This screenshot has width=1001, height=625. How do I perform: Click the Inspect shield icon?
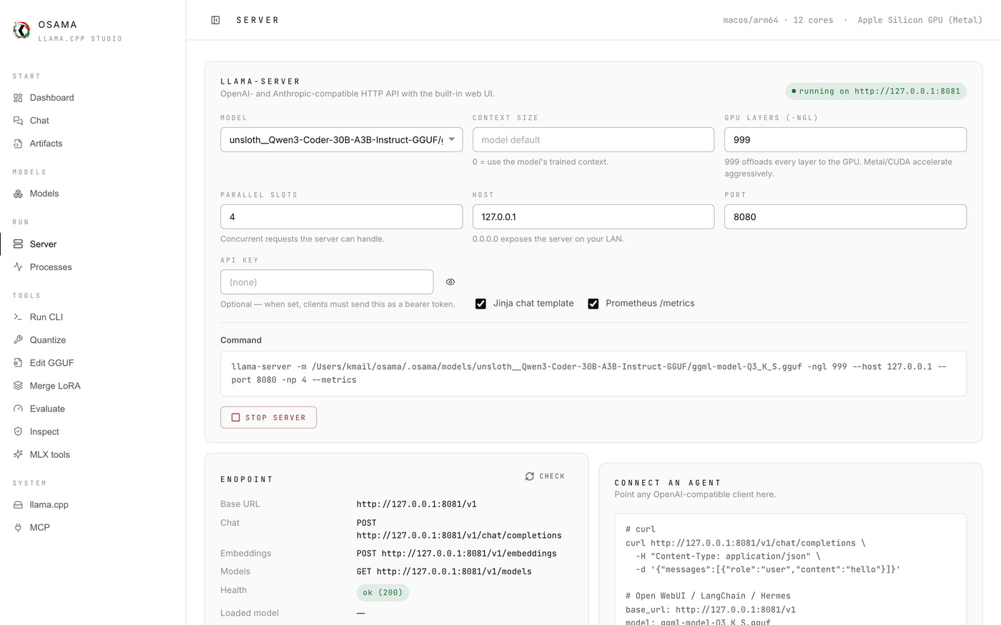click(x=18, y=431)
